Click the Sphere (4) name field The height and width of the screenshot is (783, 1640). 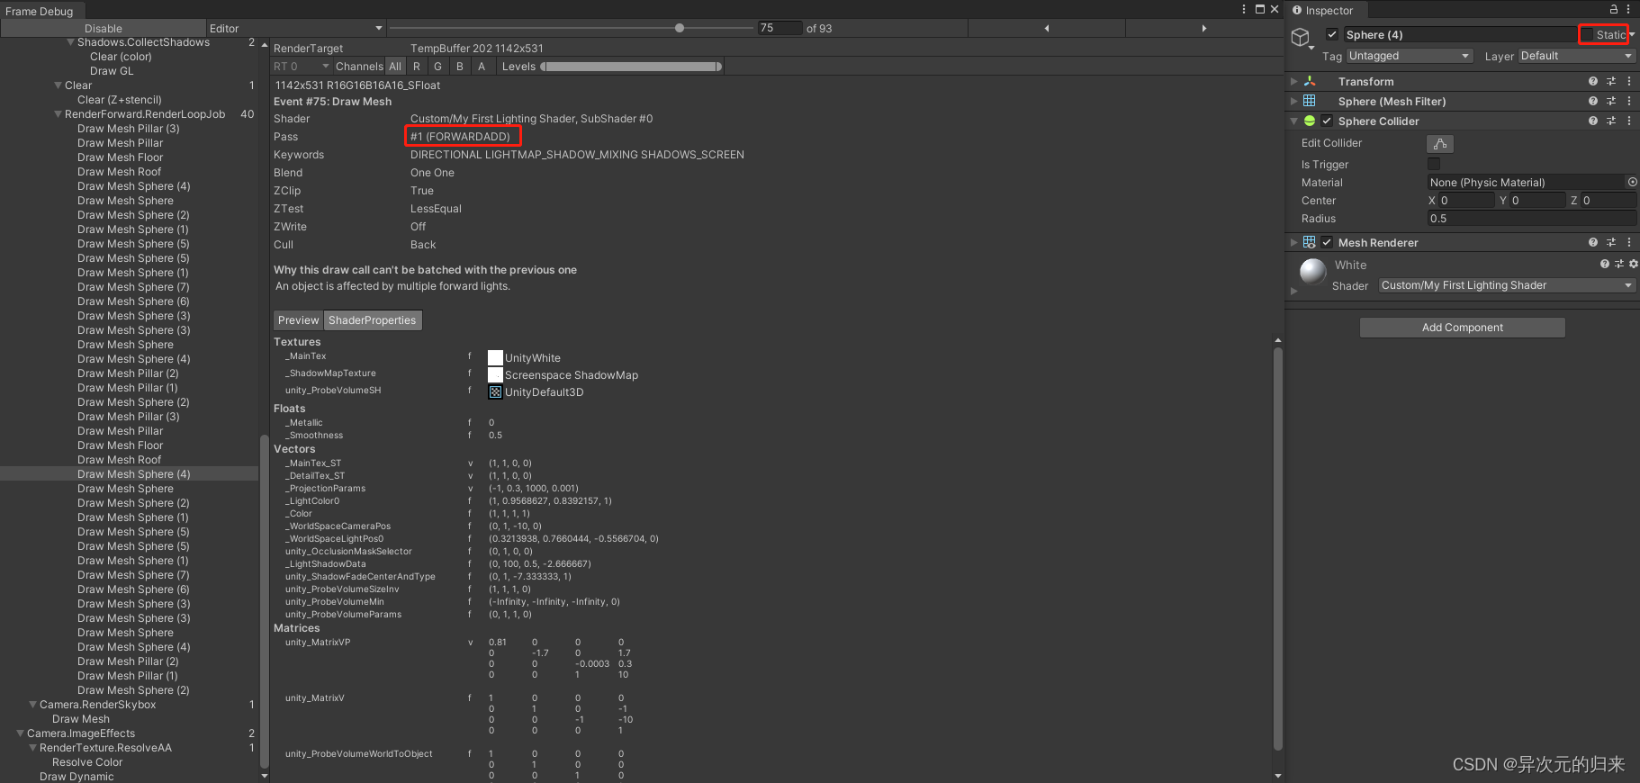pos(1460,34)
